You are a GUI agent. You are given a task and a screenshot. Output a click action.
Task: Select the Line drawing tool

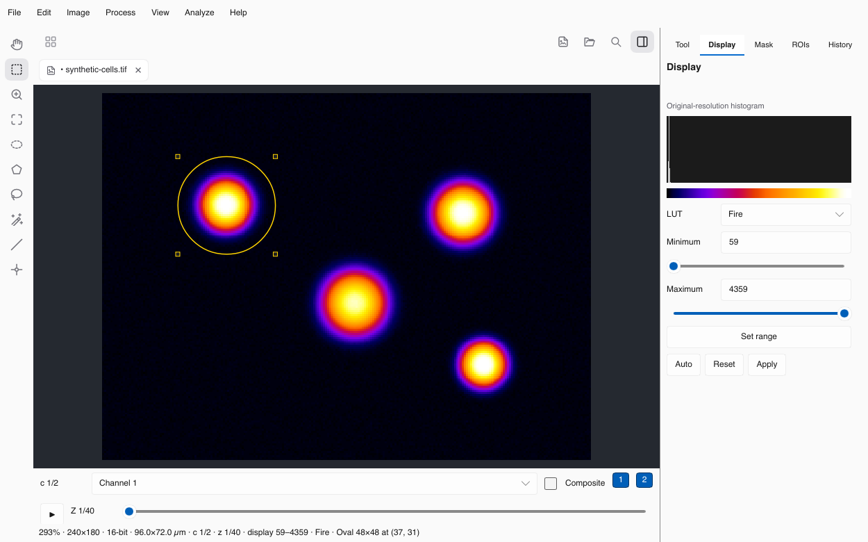point(17,245)
